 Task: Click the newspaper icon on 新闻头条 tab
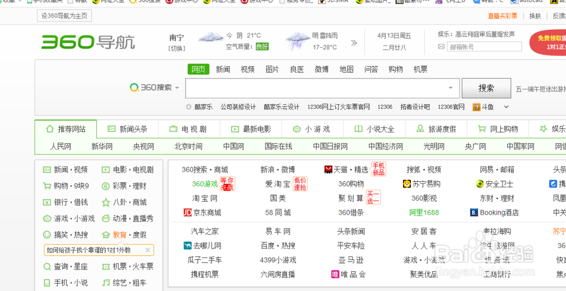coord(112,129)
